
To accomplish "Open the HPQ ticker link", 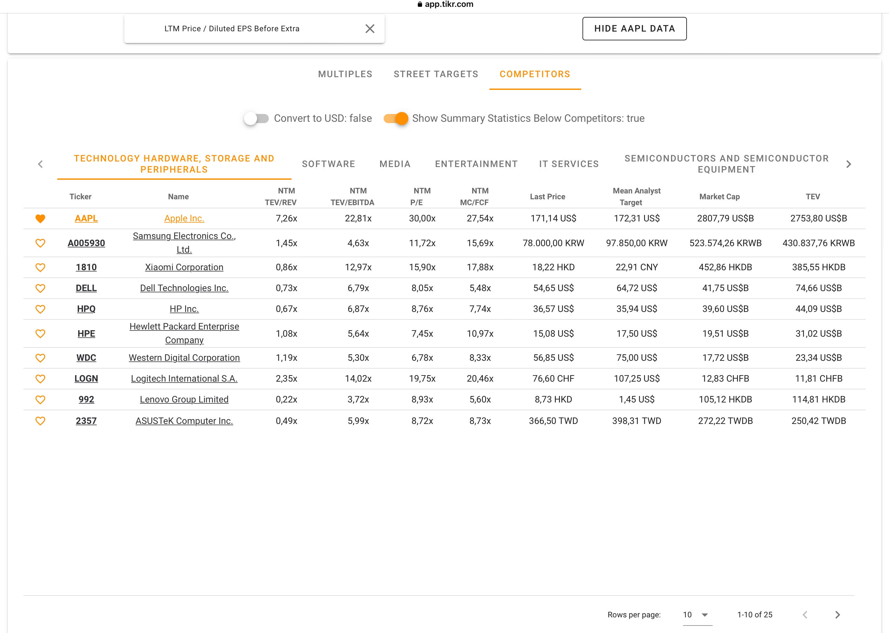I will 86,309.
